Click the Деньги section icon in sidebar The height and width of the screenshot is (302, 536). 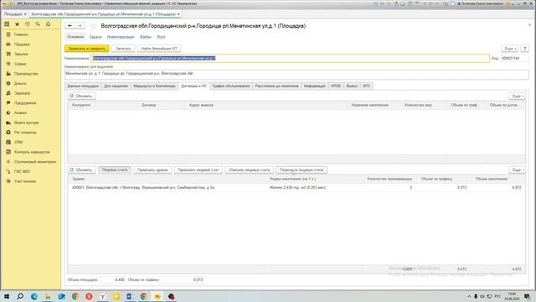[8, 83]
